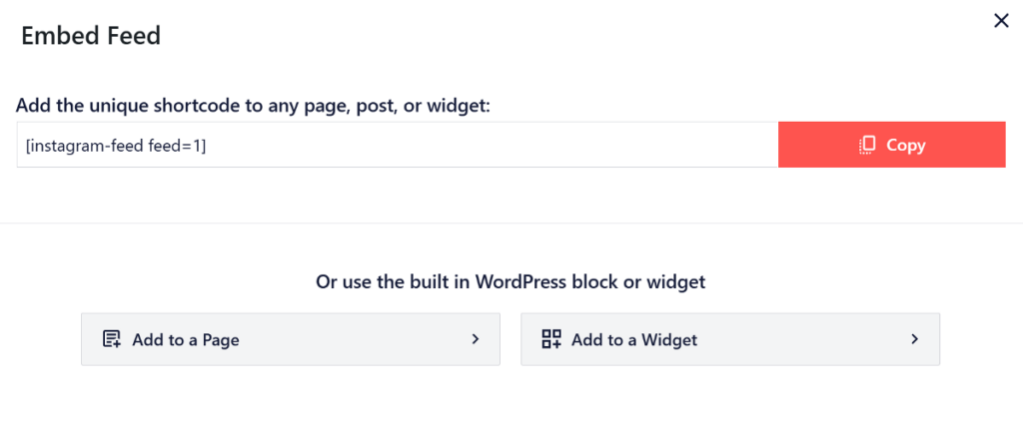This screenshot has height=421, width=1023.
Task: Click the "Add the unique shortcode" label
Action: tap(253, 105)
